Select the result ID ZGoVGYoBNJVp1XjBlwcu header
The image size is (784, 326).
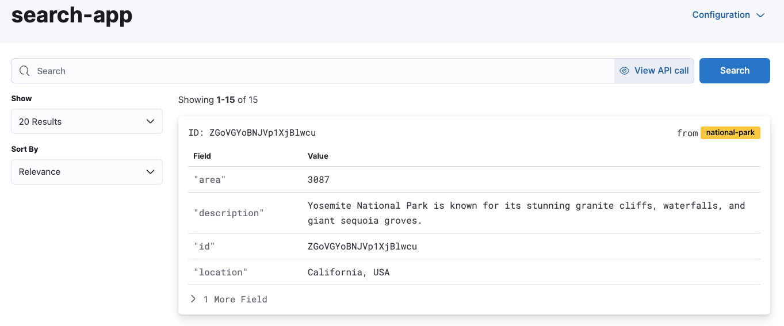(x=252, y=133)
